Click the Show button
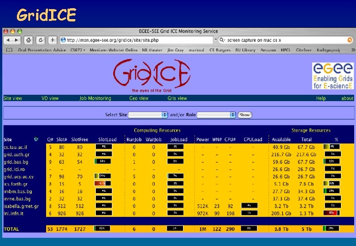 245,115
